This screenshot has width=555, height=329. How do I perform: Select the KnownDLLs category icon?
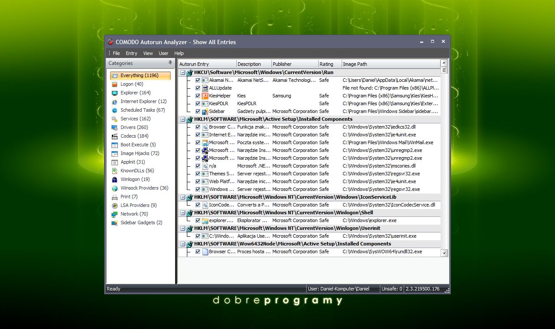114,171
